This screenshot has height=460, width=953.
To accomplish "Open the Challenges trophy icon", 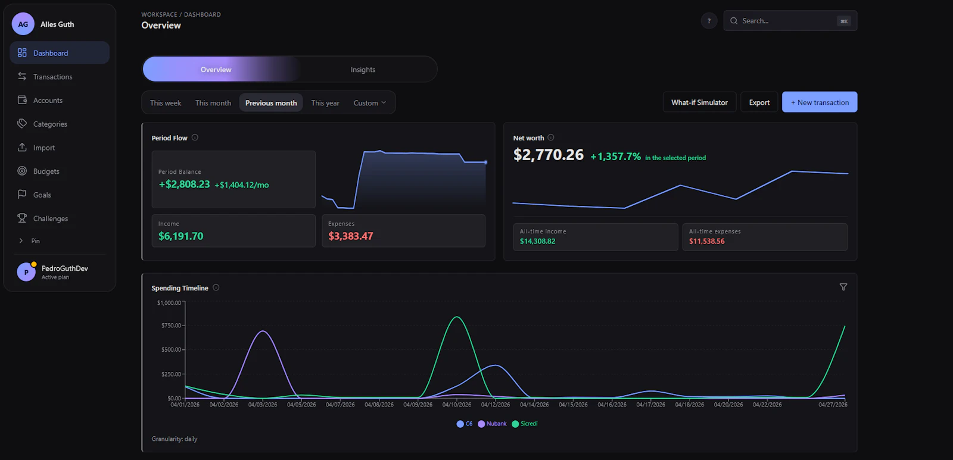I will (x=22, y=218).
